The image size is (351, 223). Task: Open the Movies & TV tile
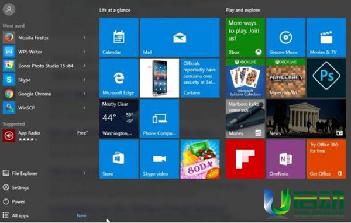pyautogui.click(x=326, y=37)
